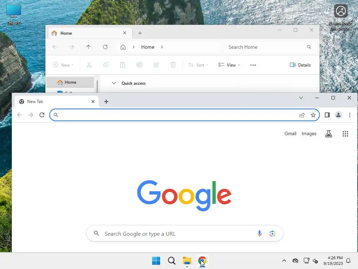
Task: Refresh the File Explorer view
Action: click(x=105, y=47)
